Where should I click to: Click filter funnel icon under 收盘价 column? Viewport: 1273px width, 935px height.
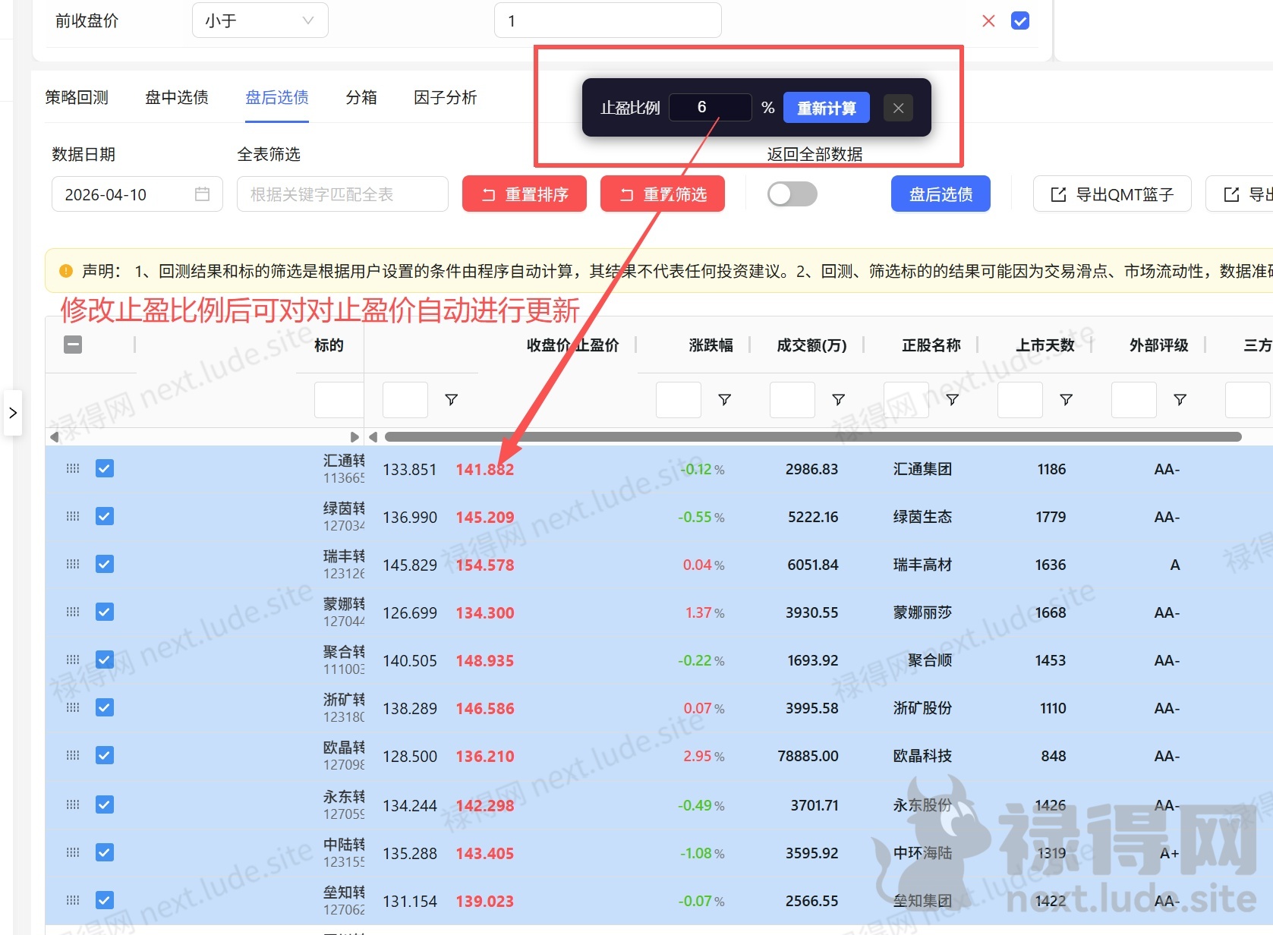pos(451,399)
